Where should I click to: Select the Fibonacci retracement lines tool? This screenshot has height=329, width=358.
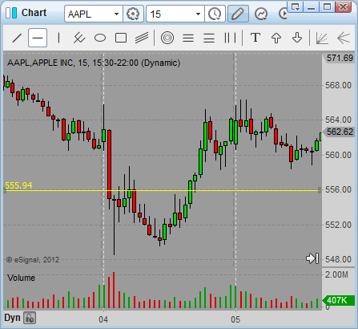pyautogui.click(x=188, y=38)
